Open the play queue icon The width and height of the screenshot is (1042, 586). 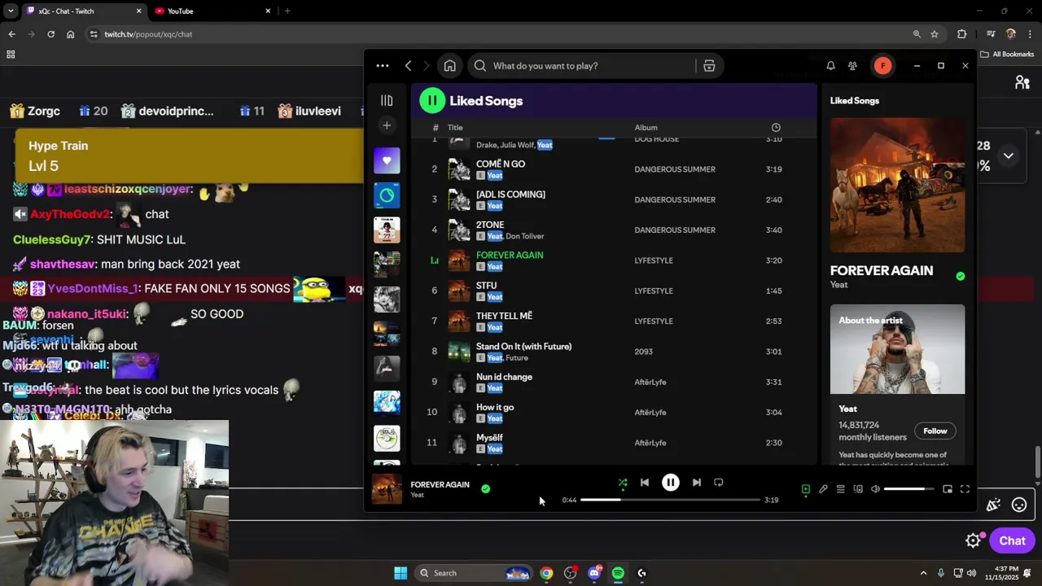point(840,489)
